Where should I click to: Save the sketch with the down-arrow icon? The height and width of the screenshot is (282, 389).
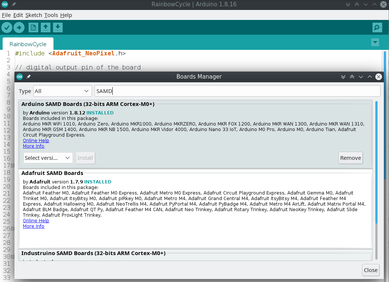point(58,27)
